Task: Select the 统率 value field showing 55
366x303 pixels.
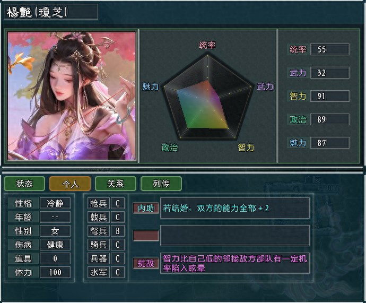Action: coord(329,49)
